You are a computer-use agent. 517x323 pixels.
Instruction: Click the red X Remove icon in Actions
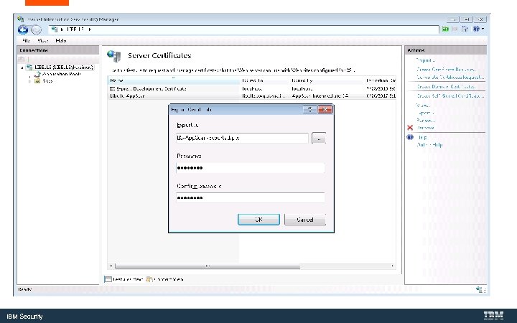coord(410,128)
